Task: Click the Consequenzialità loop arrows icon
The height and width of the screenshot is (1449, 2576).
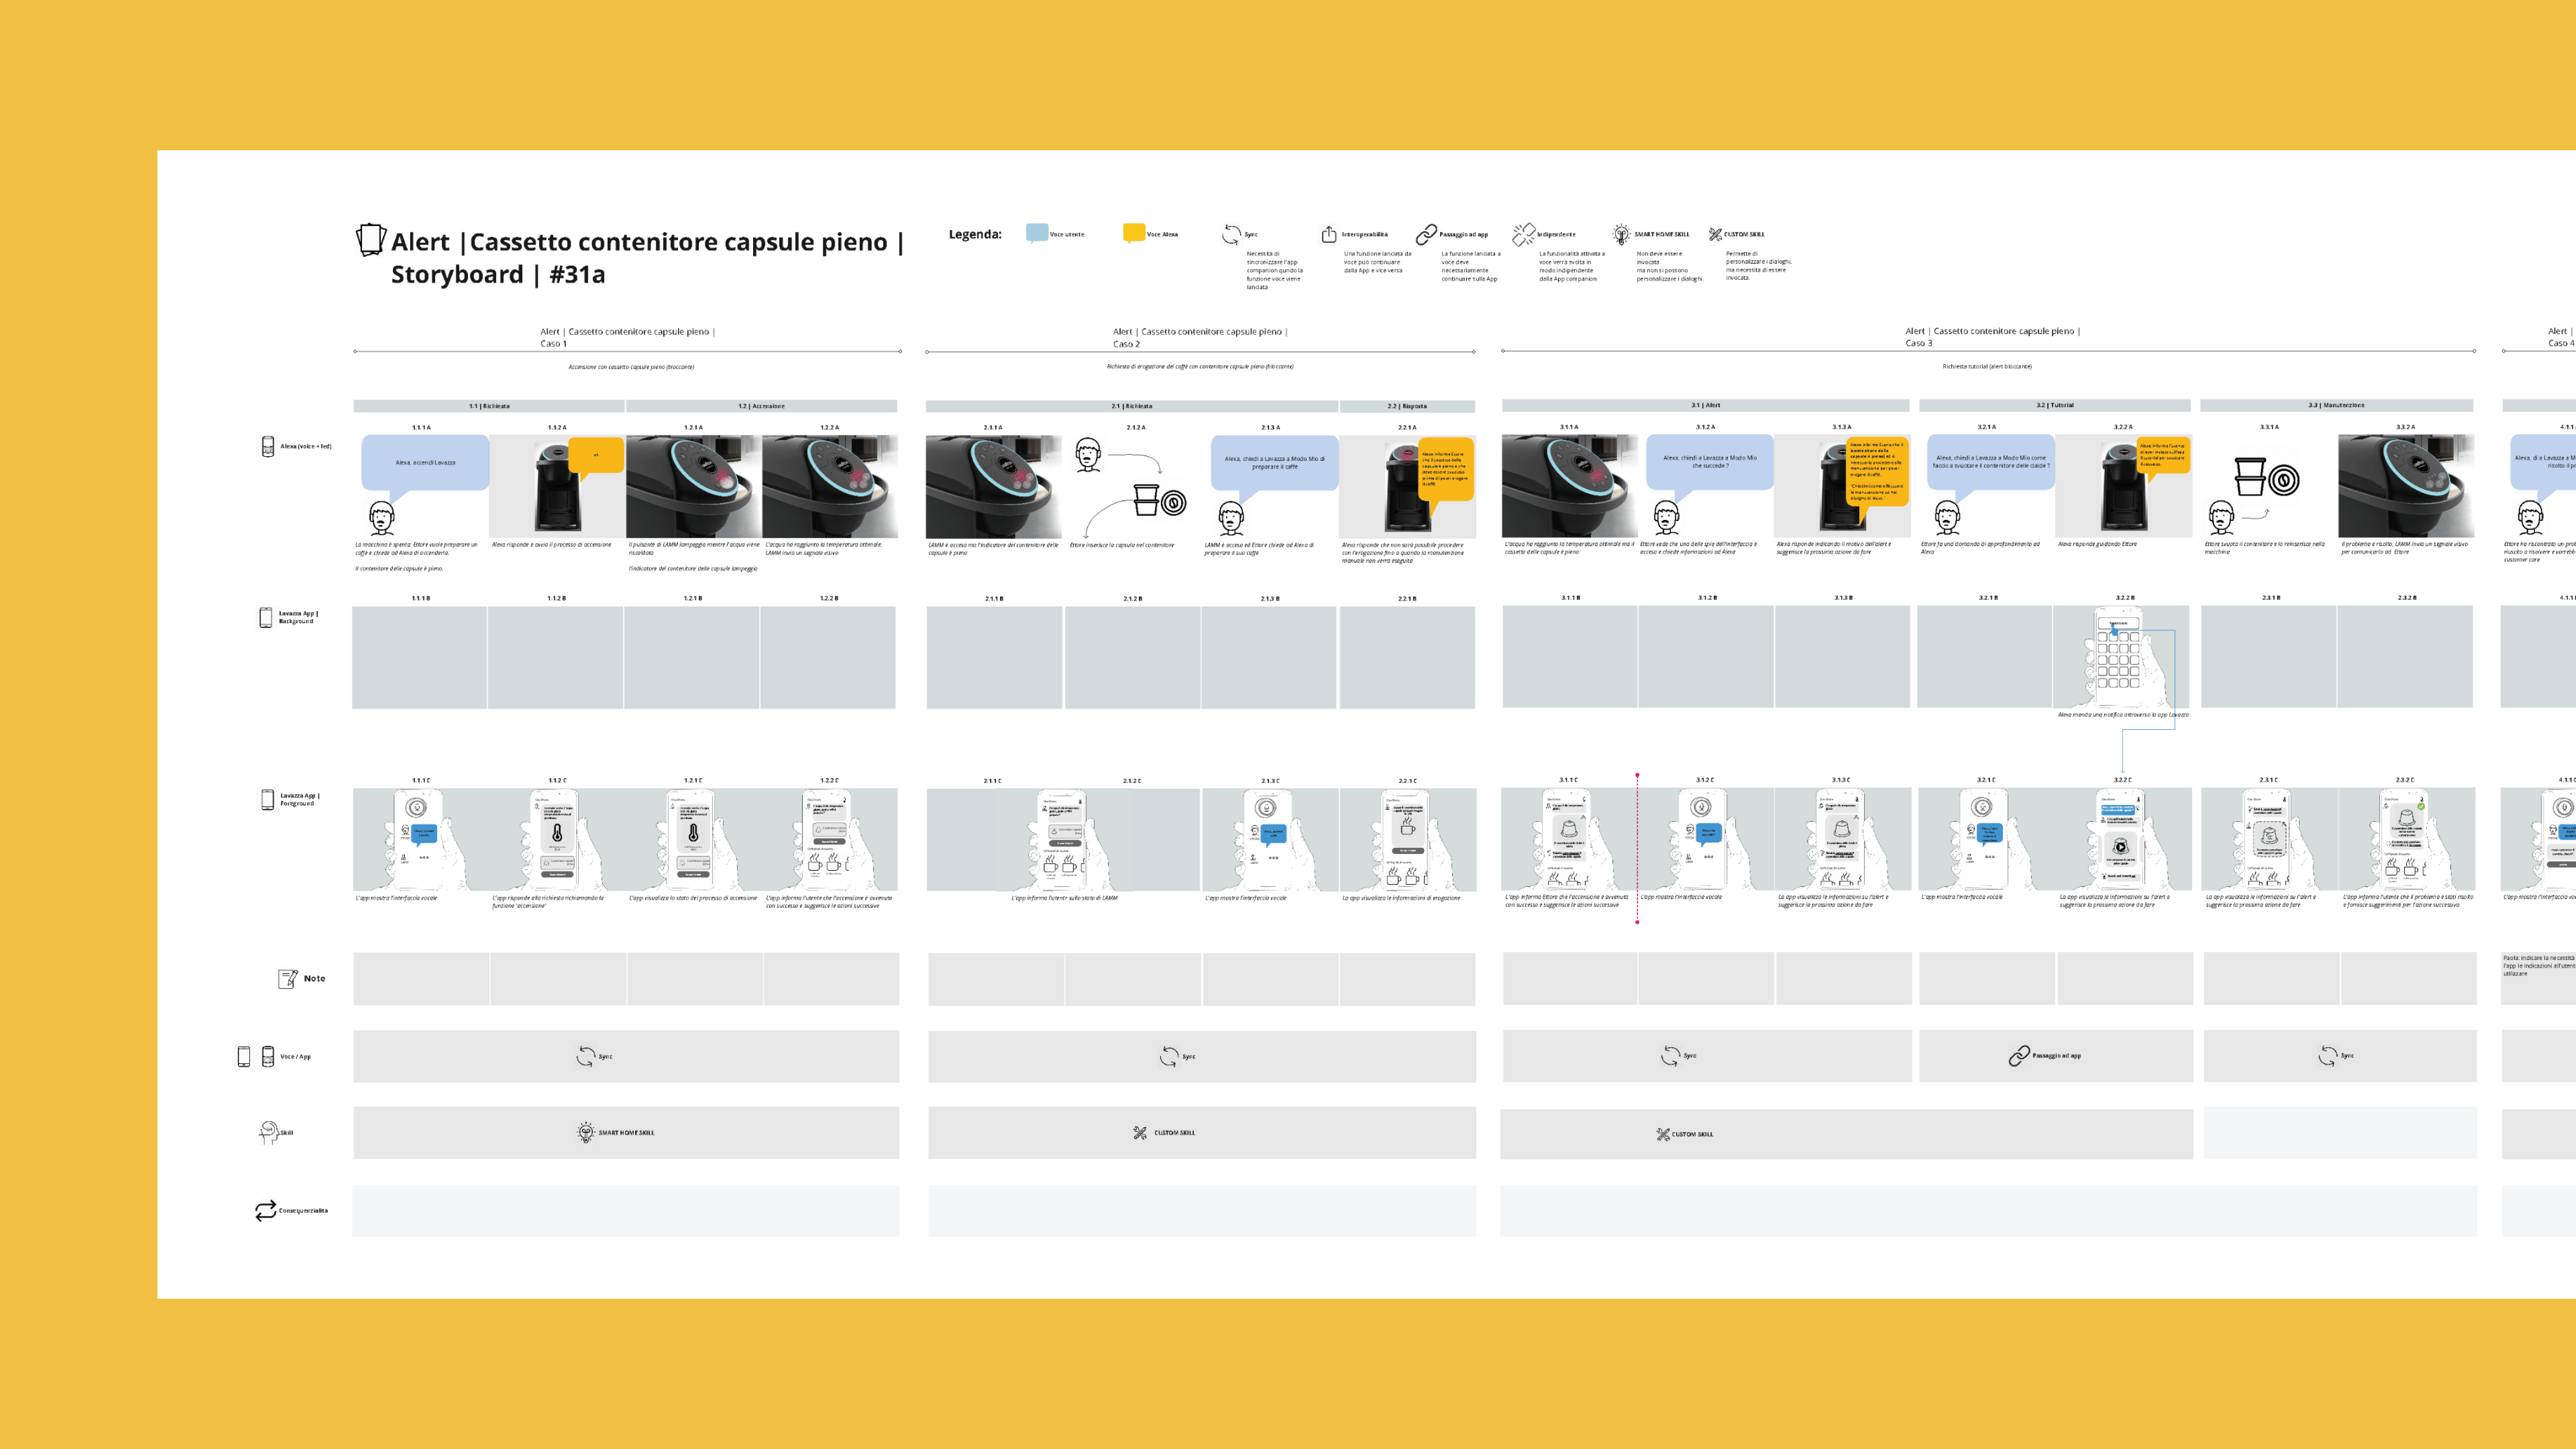Action: click(265, 1210)
